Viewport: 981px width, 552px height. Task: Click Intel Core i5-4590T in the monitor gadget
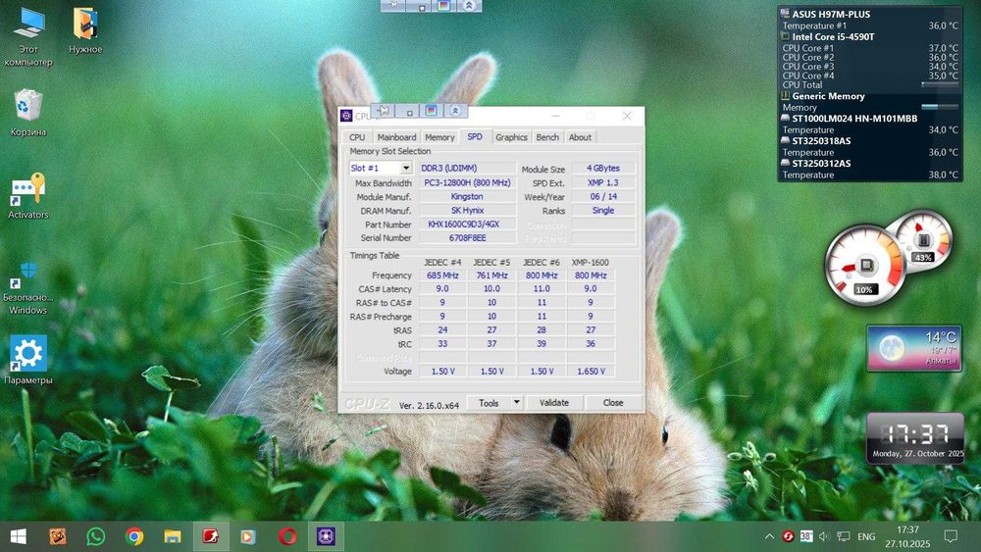click(x=833, y=36)
